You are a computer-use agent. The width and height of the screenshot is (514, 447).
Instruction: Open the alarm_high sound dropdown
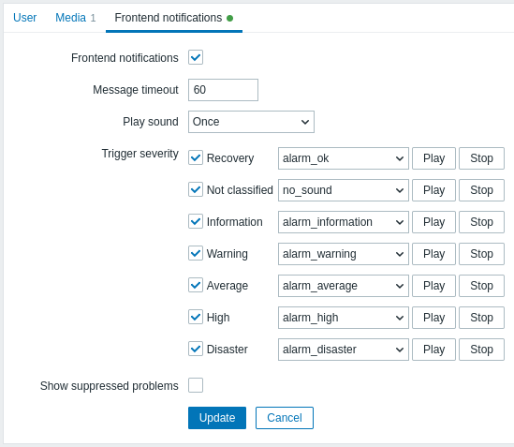344,318
